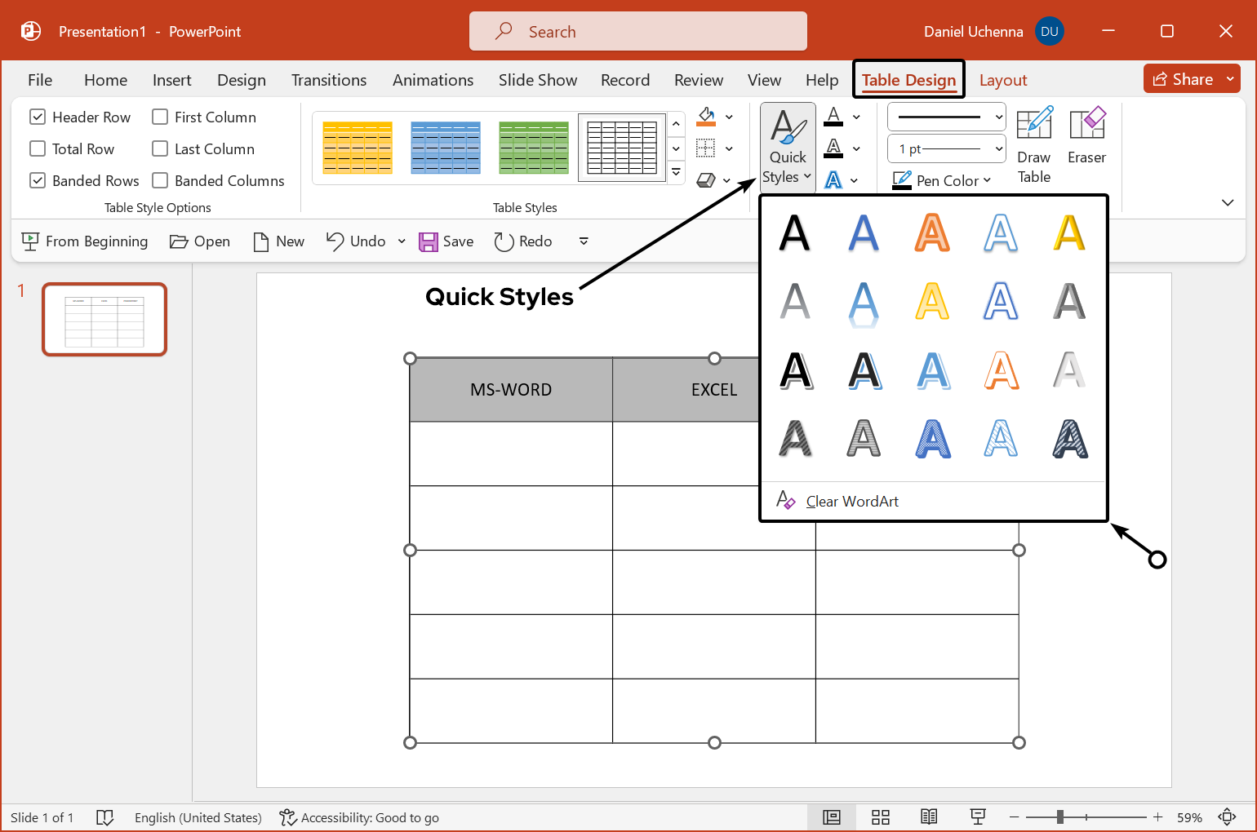This screenshot has width=1257, height=832.
Task: Select the Draw Table tool
Action: (1033, 145)
